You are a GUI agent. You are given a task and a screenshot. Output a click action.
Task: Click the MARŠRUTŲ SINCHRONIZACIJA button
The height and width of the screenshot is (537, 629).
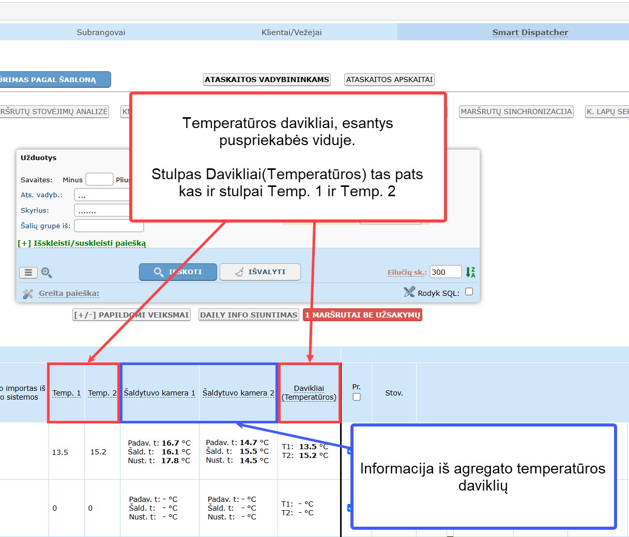(x=516, y=112)
